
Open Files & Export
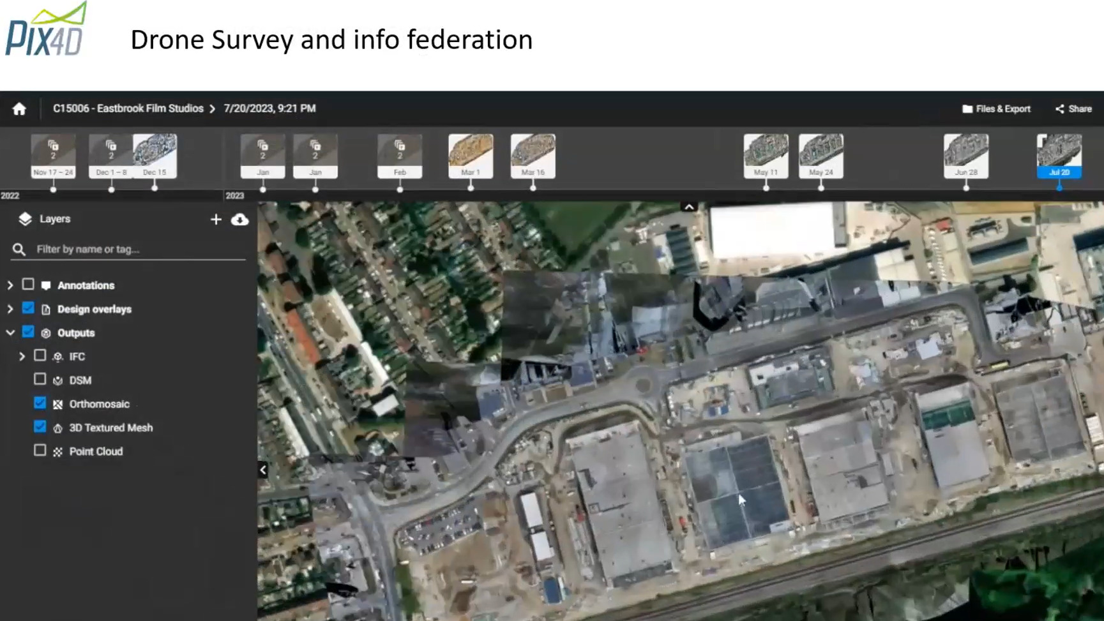[x=996, y=109]
